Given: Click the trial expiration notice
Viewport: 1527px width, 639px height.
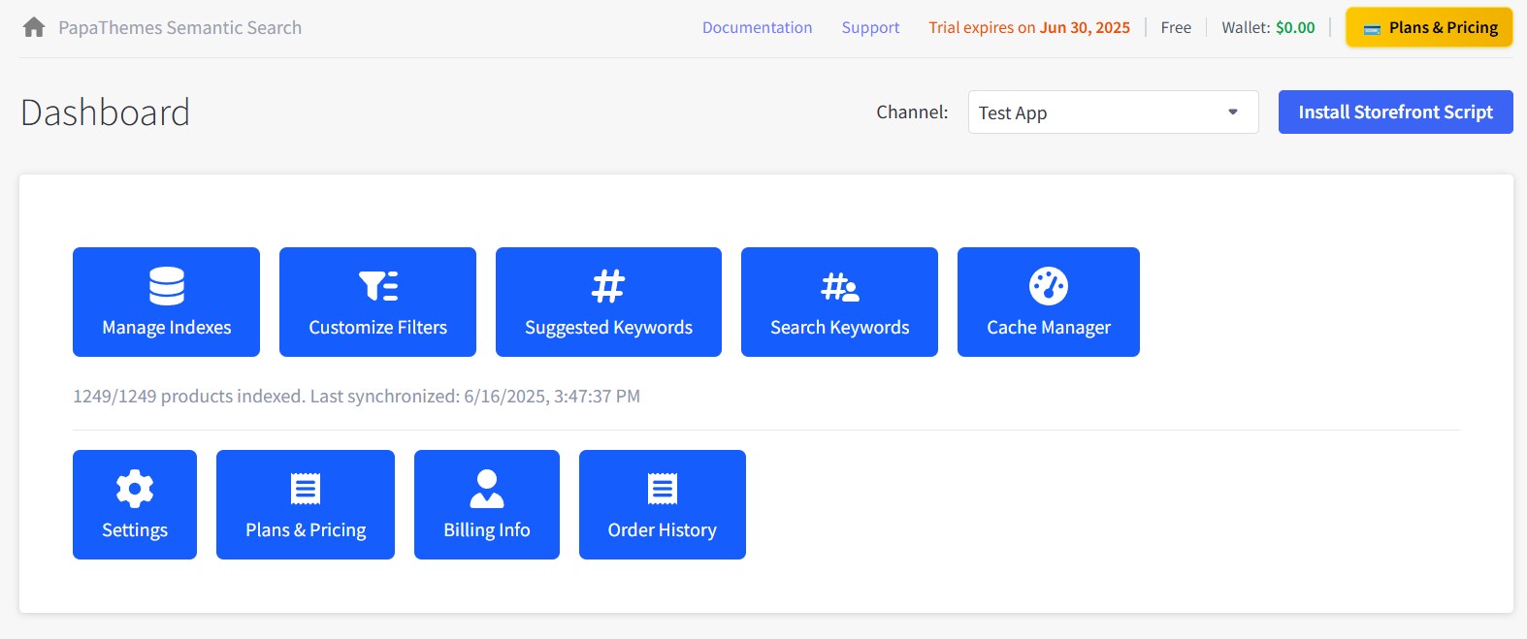Looking at the screenshot, I should (x=1029, y=27).
